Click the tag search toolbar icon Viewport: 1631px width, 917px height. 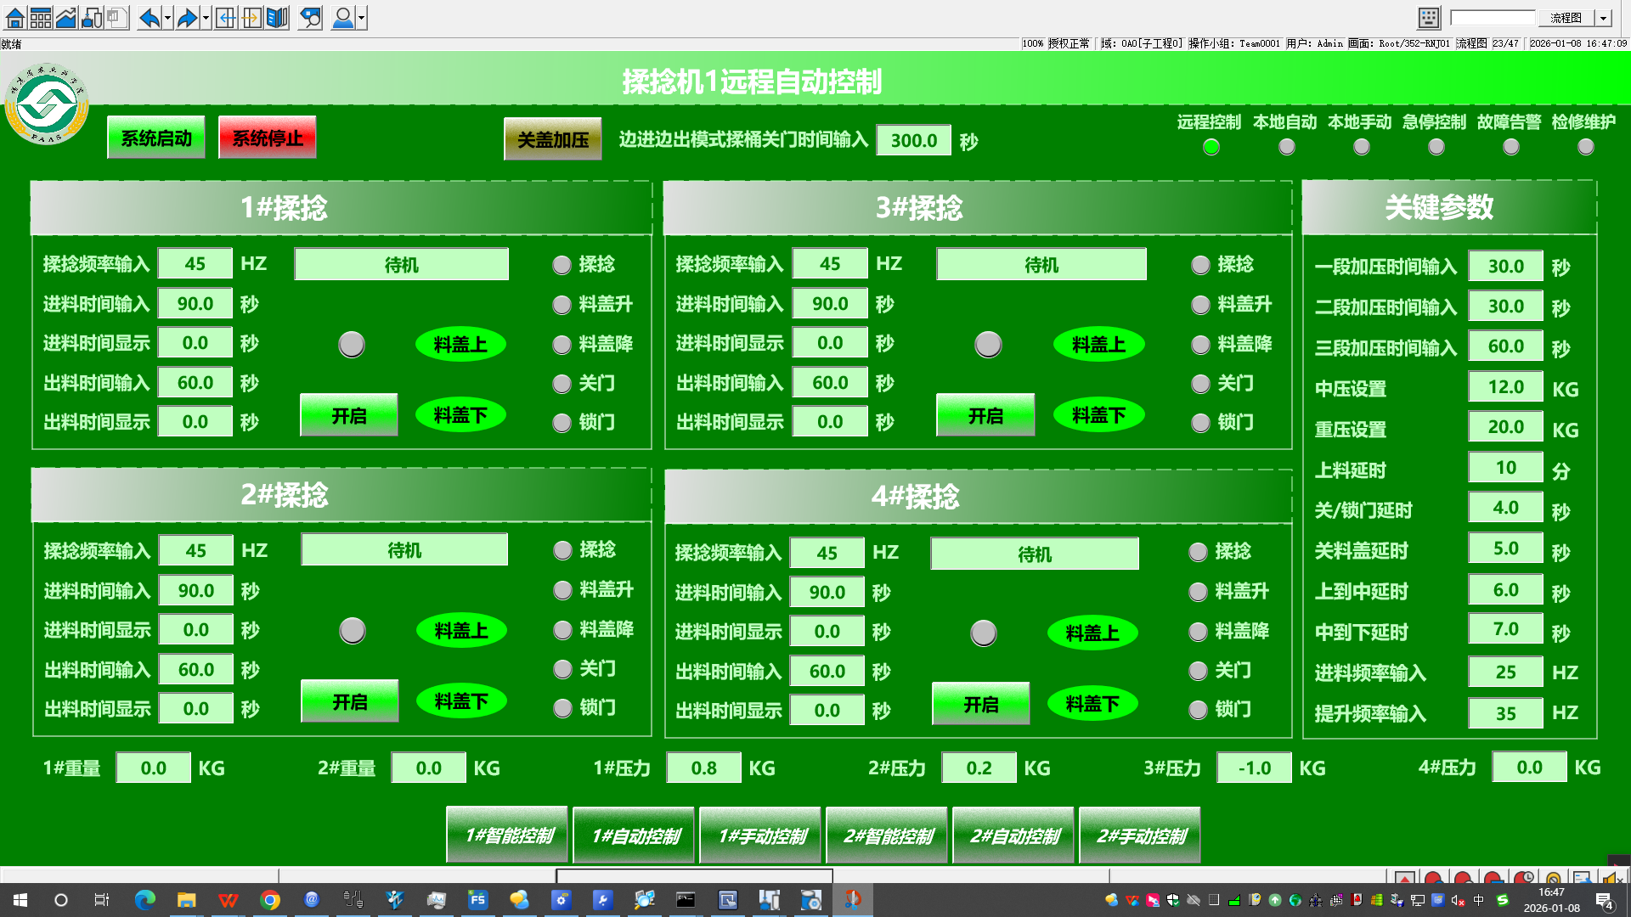(311, 18)
